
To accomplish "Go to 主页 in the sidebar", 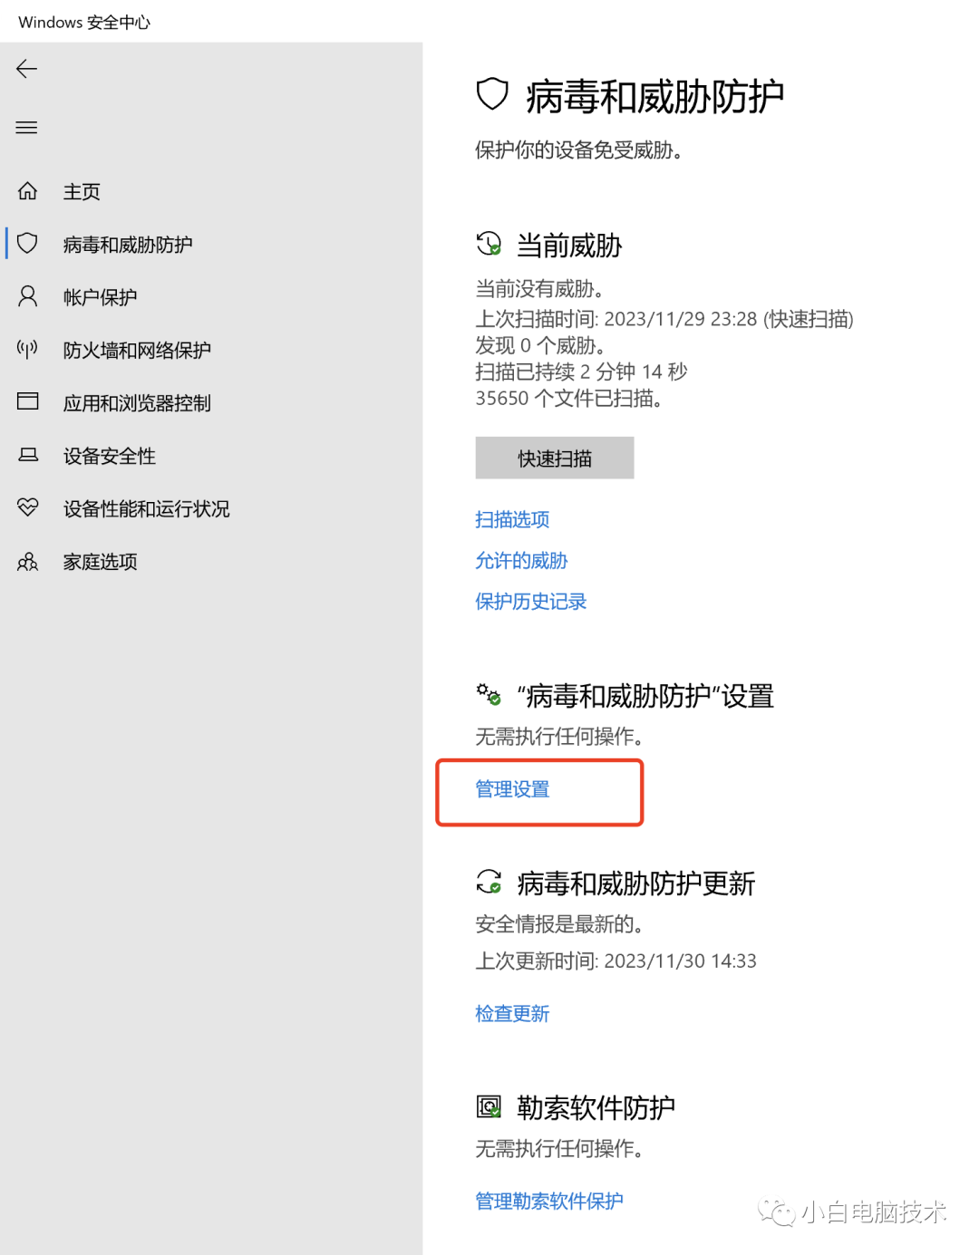I will click(x=82, y=192).
